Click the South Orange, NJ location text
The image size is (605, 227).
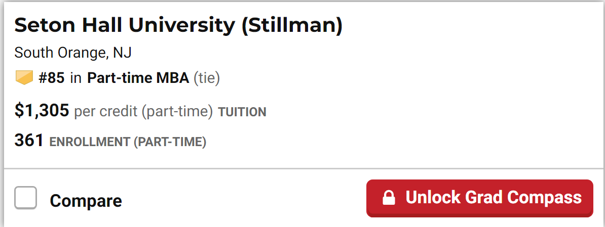pos(73,53)
